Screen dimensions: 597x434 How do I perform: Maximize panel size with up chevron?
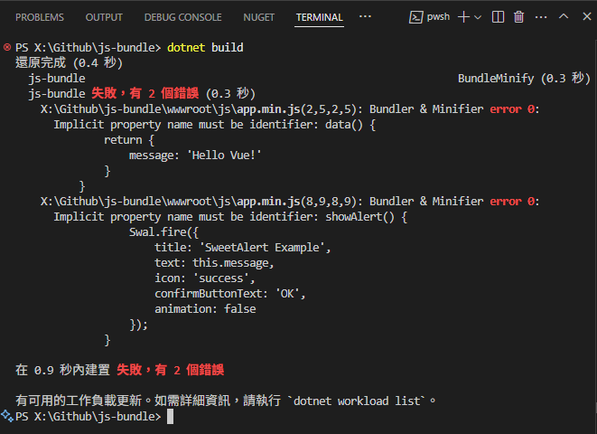coord(563,16)
